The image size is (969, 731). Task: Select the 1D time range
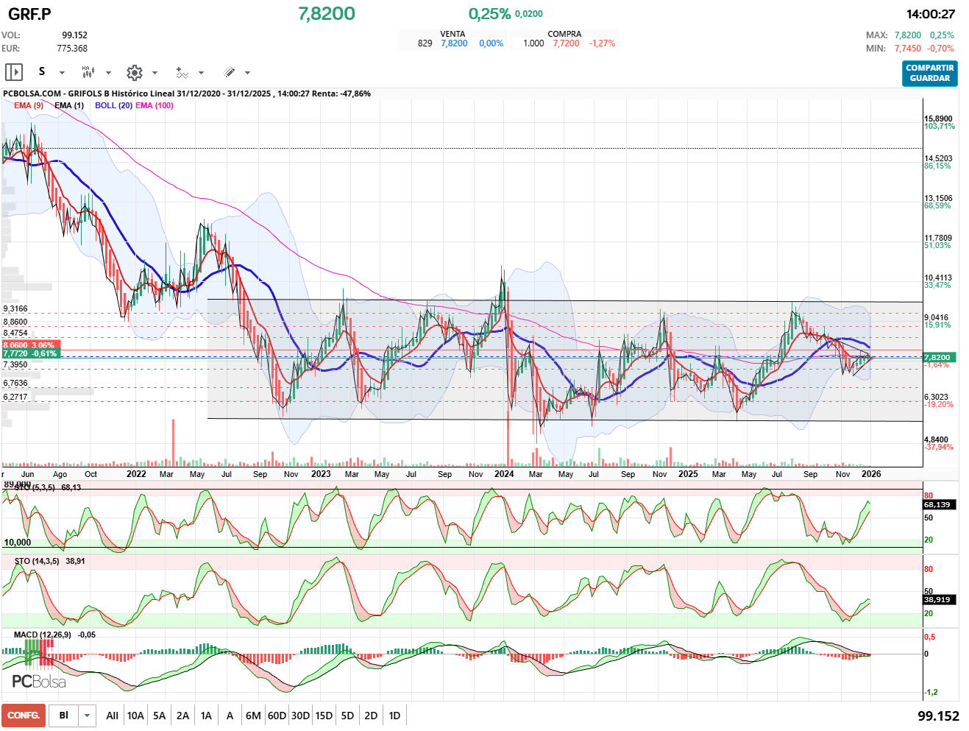[394, 716]
